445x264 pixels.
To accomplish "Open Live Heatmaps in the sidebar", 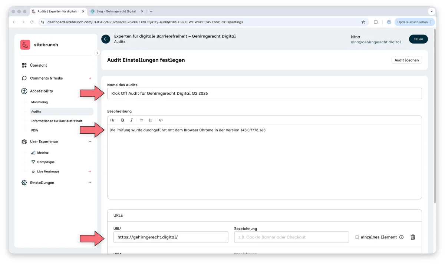I will tap(48, 171).
